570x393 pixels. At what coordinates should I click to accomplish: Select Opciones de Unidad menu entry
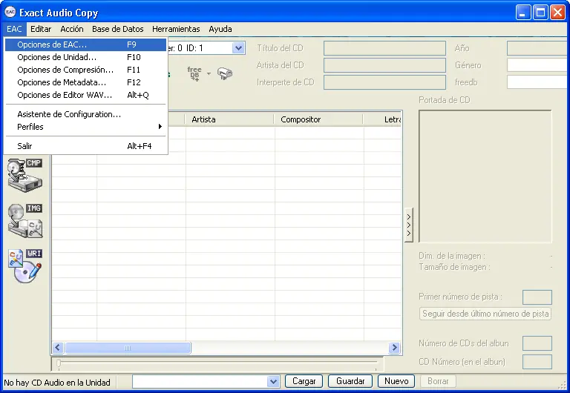[x=86, y=57]
